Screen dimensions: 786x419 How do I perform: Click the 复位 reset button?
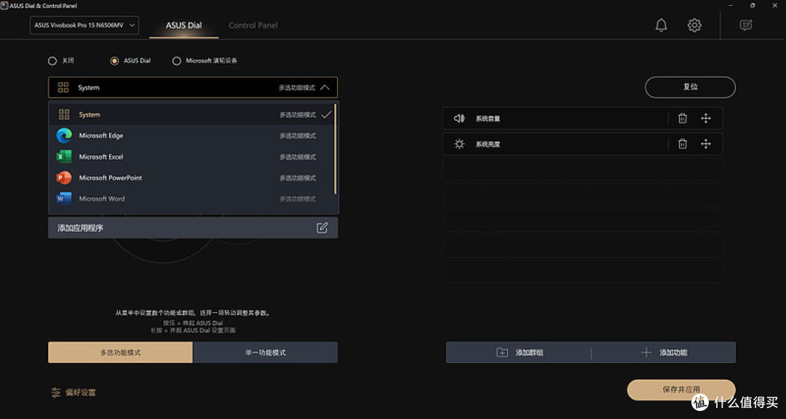coord(690,87)
